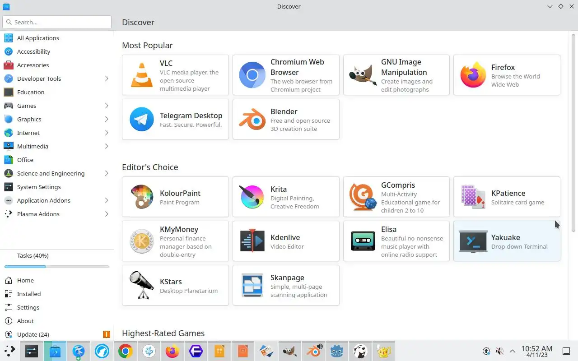The image size is (578, 361).
Task: Expand the Internet category arrow
Action: 107,133
